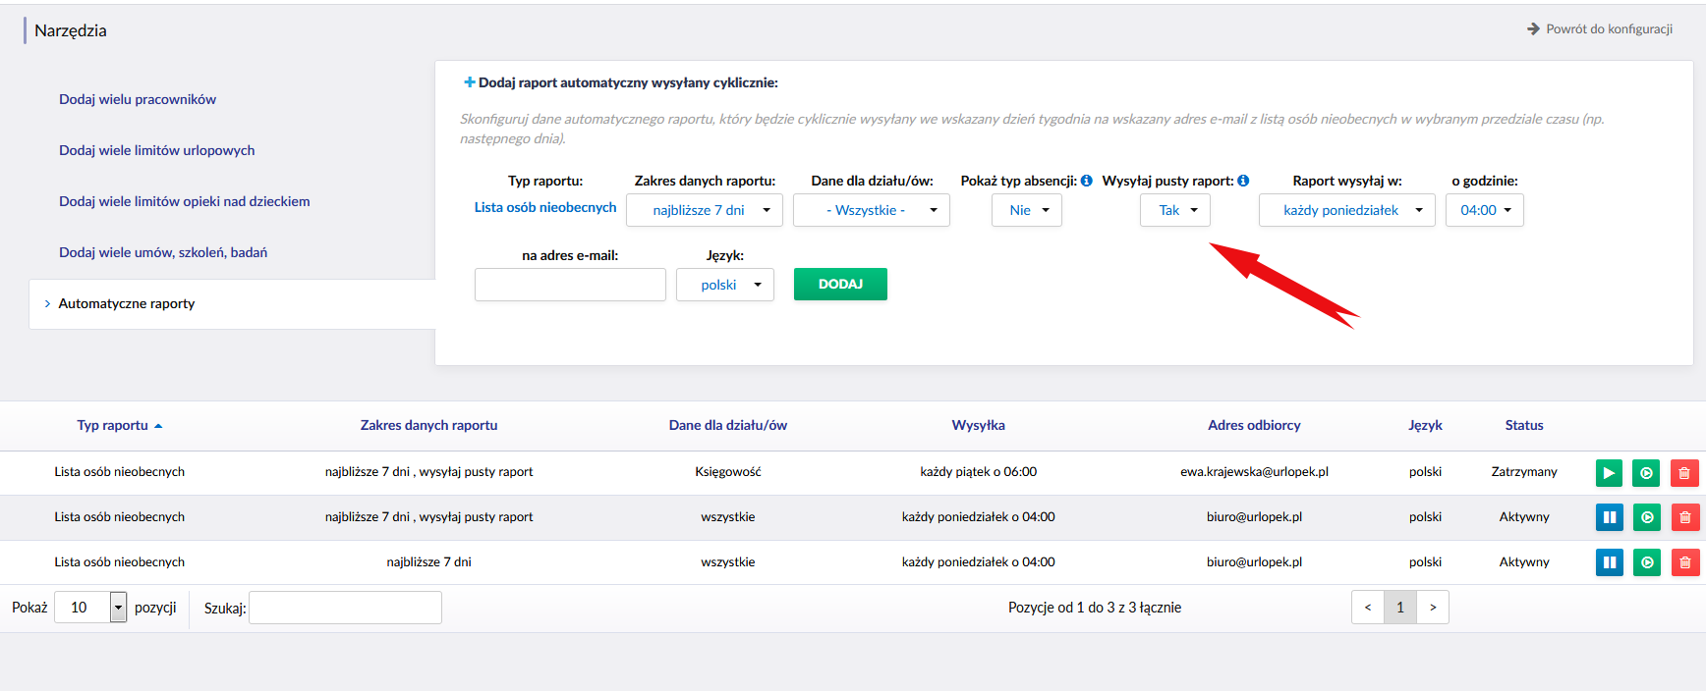Open the 'Zakres danych raportu' dropdown (najbliższe 7 dni)
The width and height of the screenshot is (1706, 691).
click(705, 210)
